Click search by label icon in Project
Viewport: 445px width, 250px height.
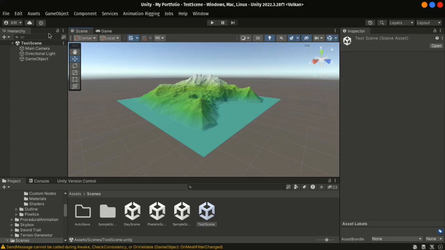[x=304, y=187]
